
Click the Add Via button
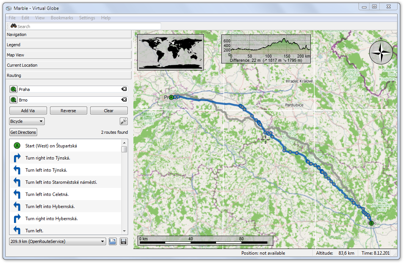point(28,111)
